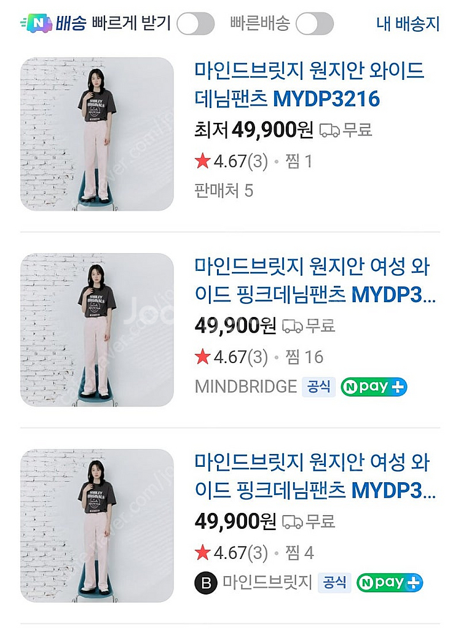Open second product thumbnail image
The image size is (461, 629).
(x=97, y=329)
